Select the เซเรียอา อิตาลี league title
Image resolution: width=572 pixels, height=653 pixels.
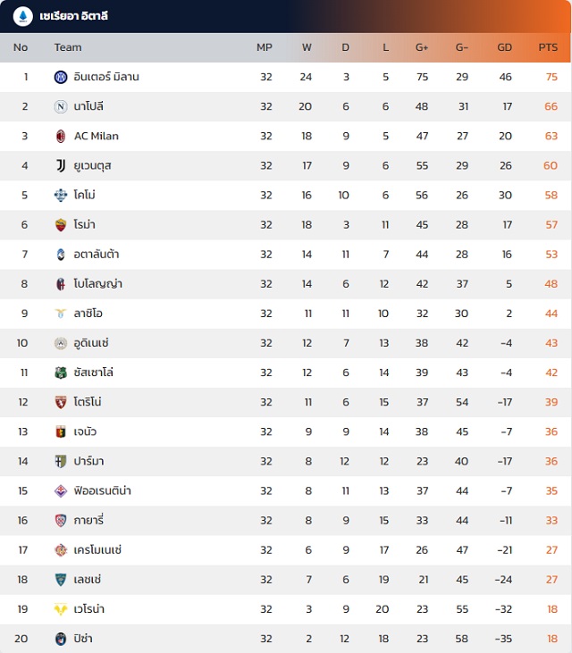coord(74,16)
